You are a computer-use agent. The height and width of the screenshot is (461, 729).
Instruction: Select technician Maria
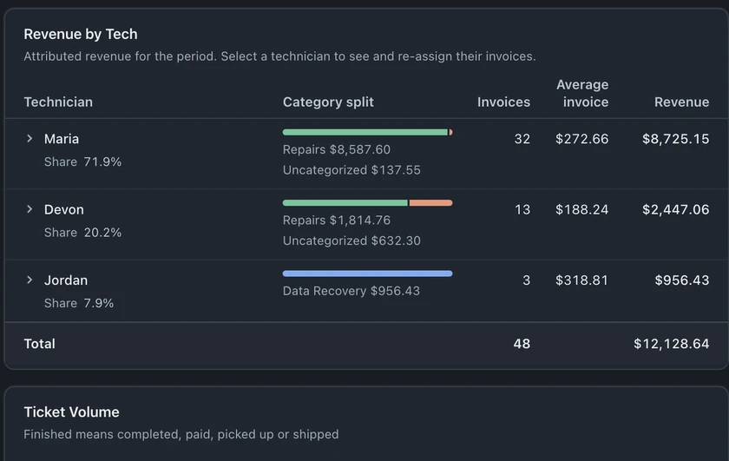tap(62, 139)
